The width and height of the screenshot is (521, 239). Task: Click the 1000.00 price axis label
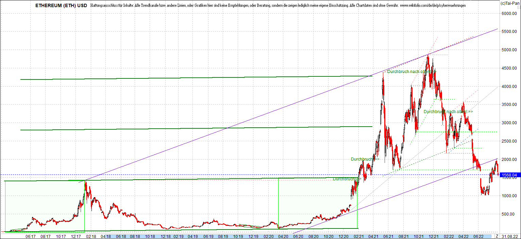coord(509,196)
